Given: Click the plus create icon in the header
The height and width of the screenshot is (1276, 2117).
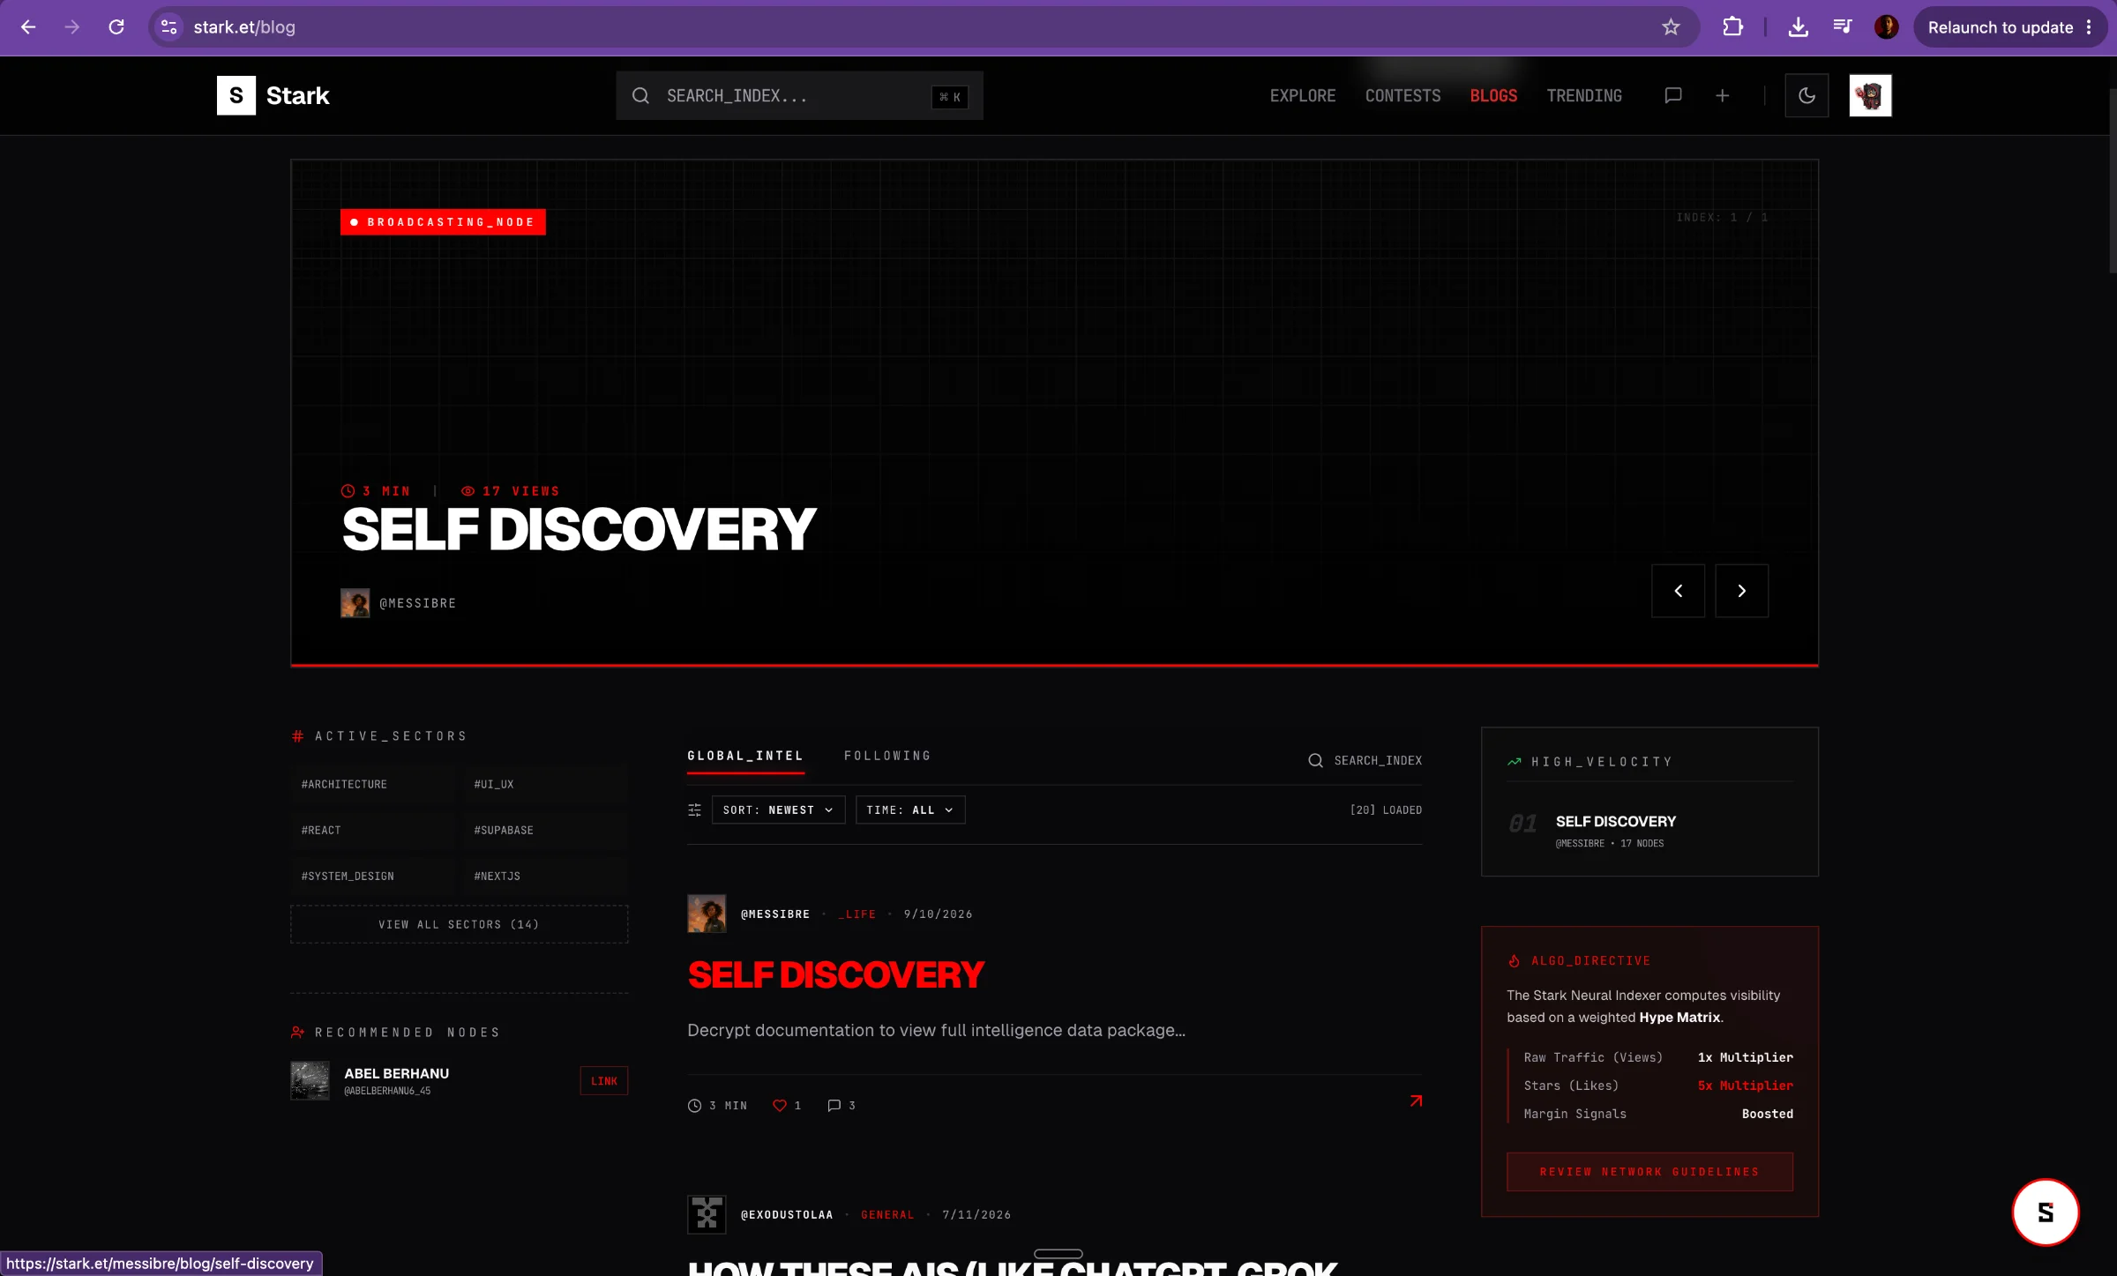Looking at the screenshot, I should point(1722,95).
